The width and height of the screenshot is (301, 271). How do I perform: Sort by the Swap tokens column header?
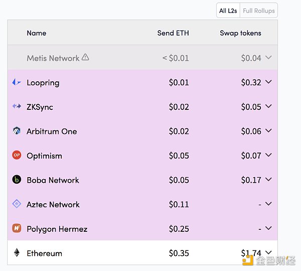(240, 33)
